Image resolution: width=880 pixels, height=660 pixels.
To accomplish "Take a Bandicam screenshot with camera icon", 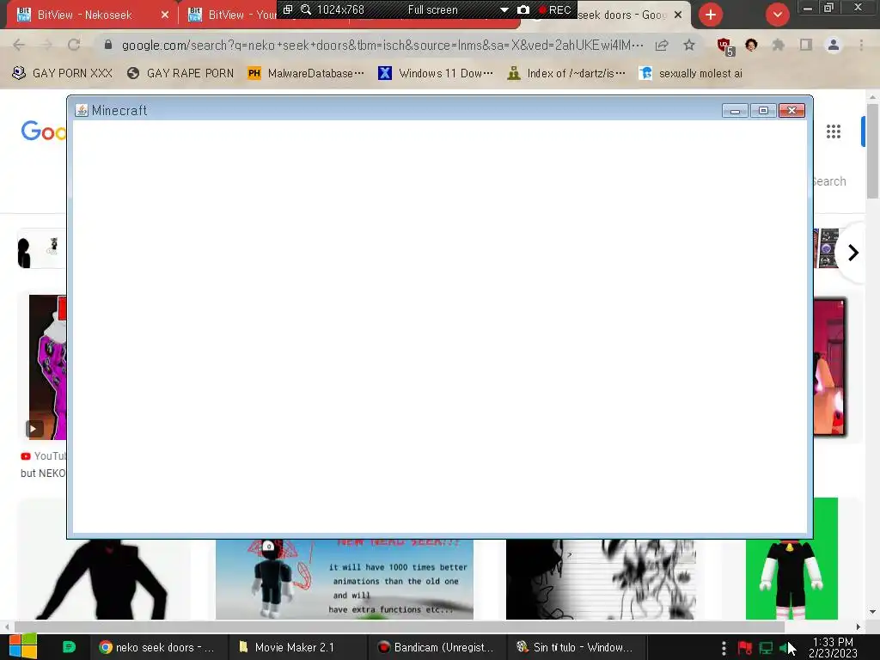I will 523,9.
